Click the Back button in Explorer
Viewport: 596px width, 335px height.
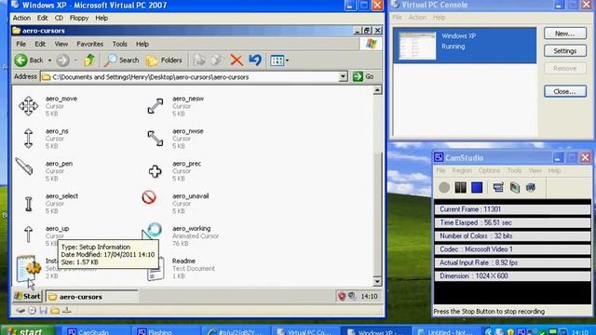[29, 60]
